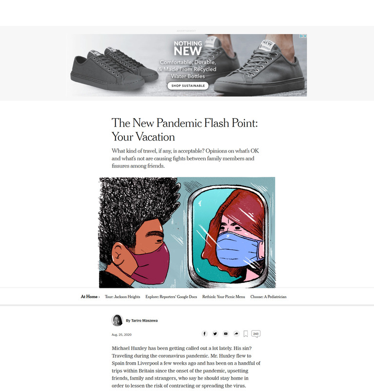Email this article using envelope icon

(226, 334)
